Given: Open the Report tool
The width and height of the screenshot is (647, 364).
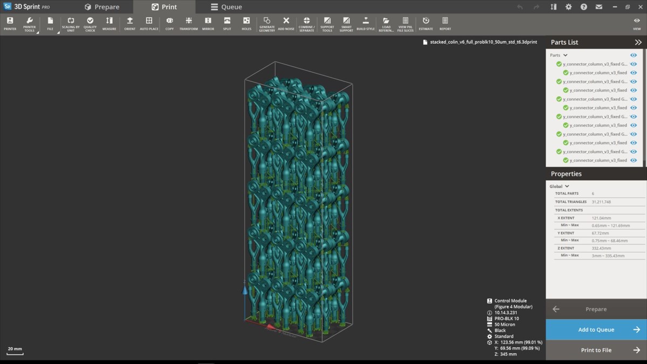Looking at the screenshot, I should [x=445, y=24].
